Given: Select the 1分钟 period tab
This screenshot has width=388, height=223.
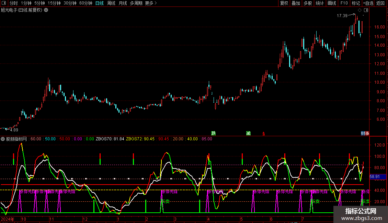Looking at the screenshot, I should [x=26, y=3].
